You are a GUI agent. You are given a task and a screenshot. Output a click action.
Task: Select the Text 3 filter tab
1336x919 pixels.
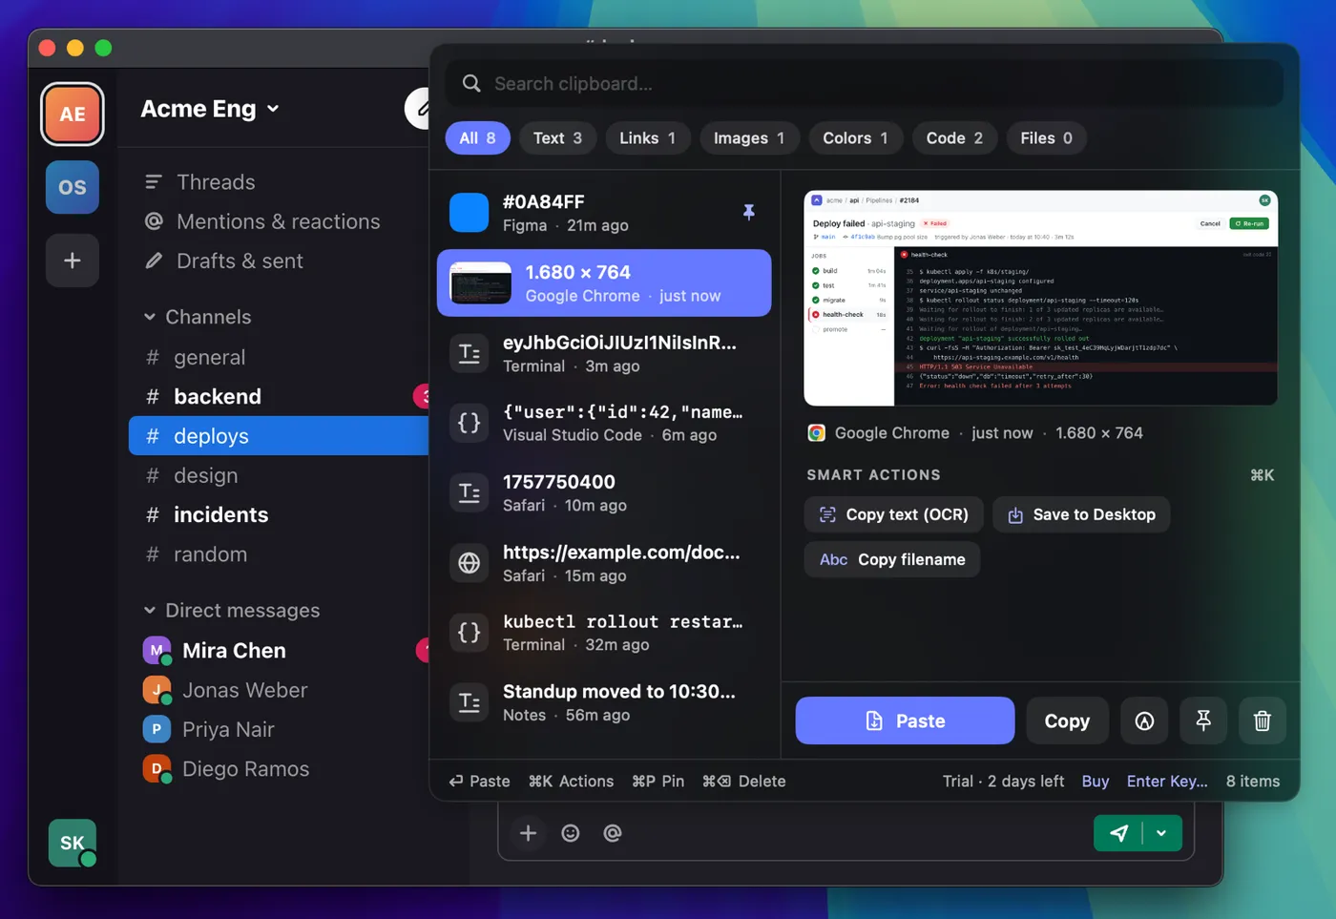pos(557,138)
